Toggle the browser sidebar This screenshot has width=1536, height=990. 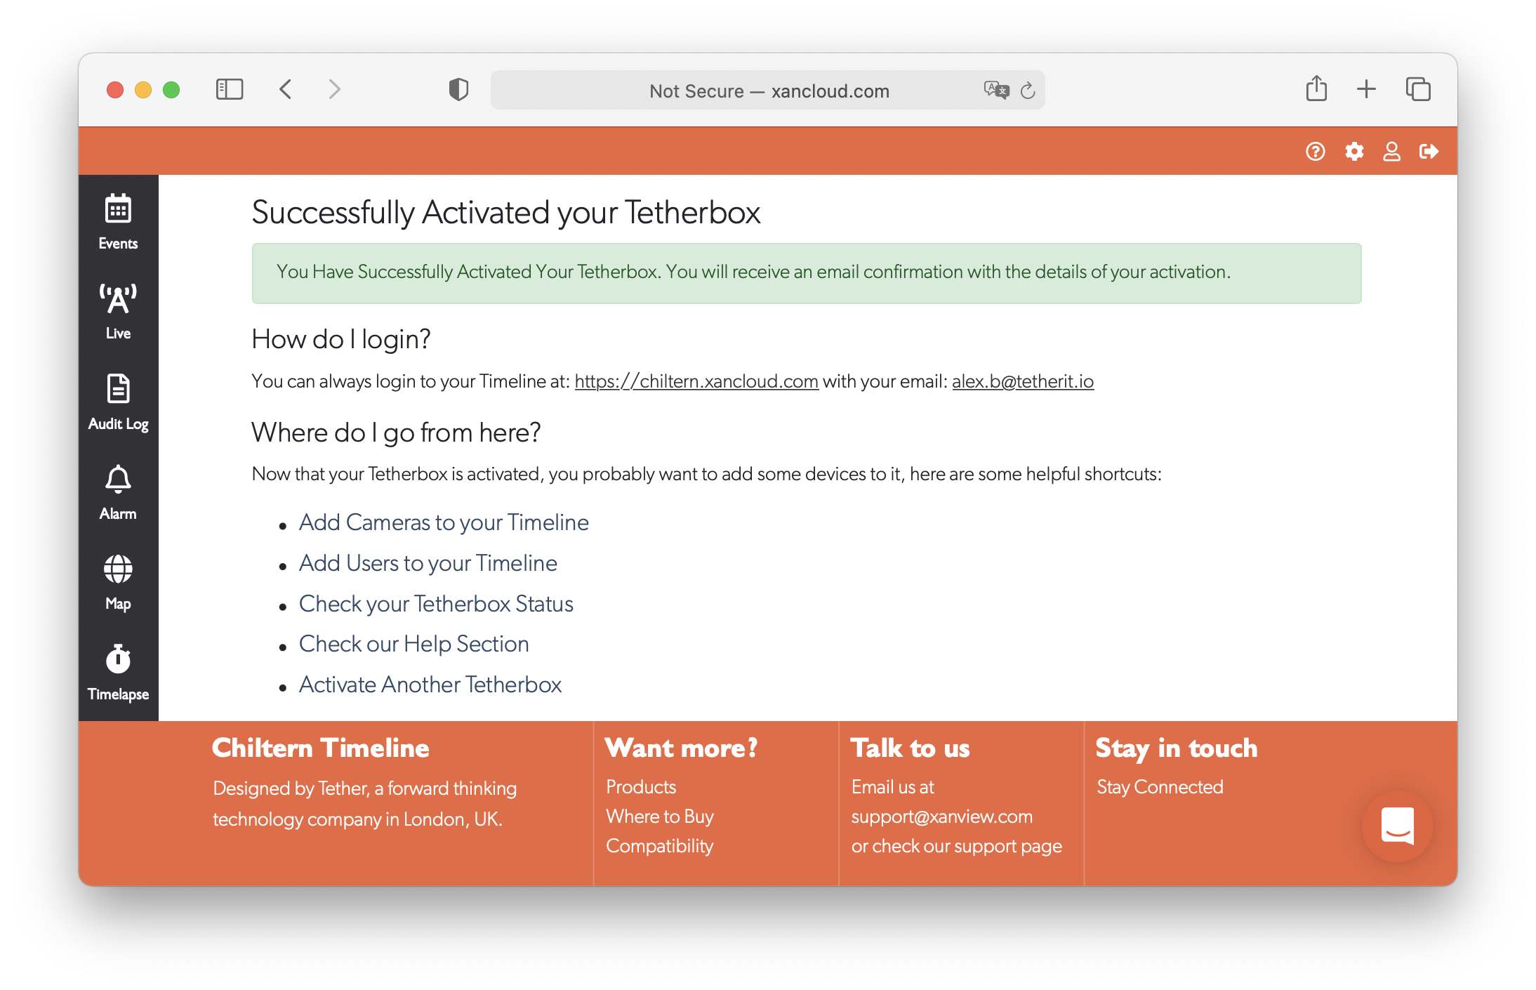point(229,89)
